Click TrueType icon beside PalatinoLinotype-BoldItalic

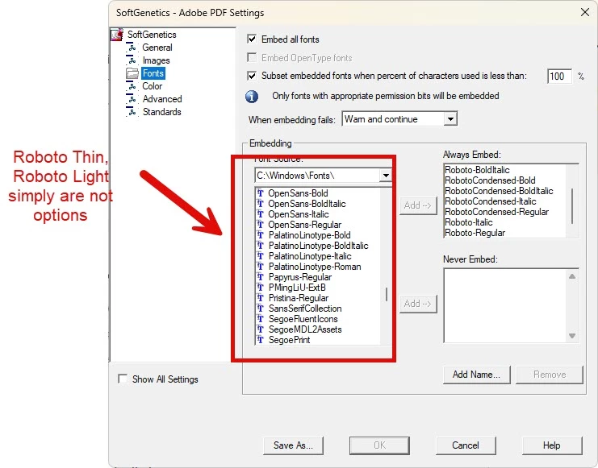coord(261,246)
